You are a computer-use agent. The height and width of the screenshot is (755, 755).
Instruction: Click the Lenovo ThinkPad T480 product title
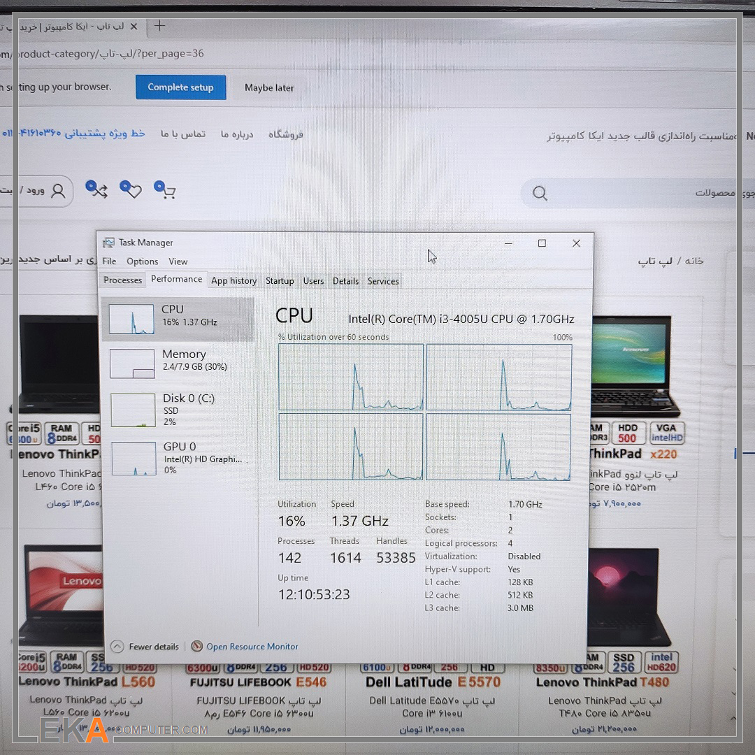point(603,682)
